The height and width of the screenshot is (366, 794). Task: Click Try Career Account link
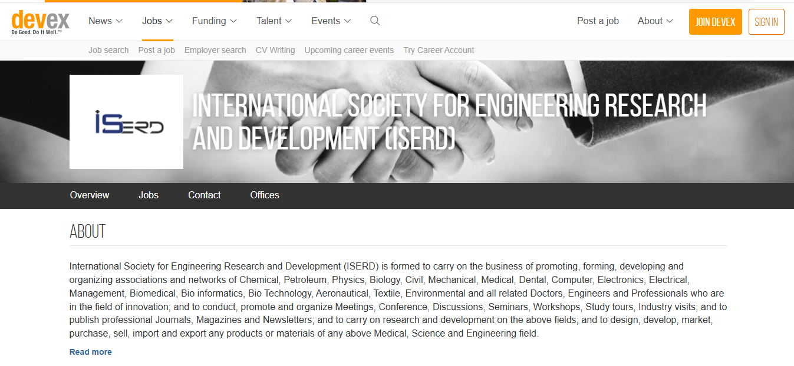pyautogui.click(x=439, y=50)
